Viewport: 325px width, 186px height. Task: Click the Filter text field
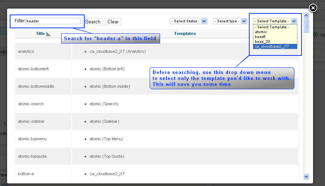point(53,21)
